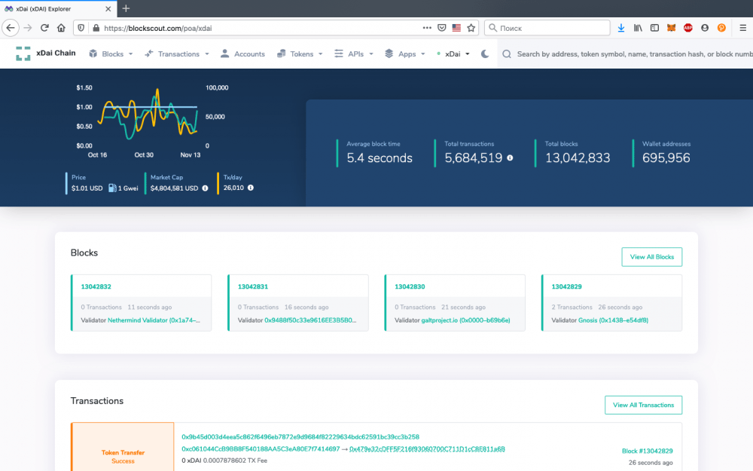This screenshot has height=471, width=753.
Task: Click the Token Transfer Success label
Action: click(x=123, y=457)
